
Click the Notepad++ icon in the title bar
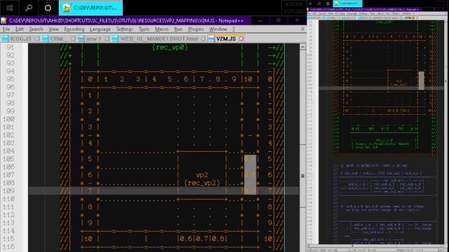coord(4,20)
